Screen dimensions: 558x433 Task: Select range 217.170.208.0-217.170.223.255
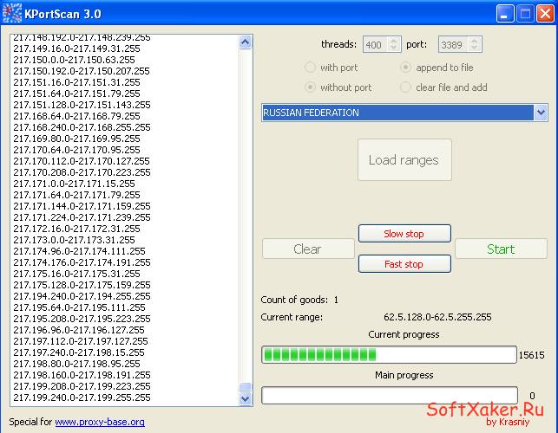click(x=82, y=172)
